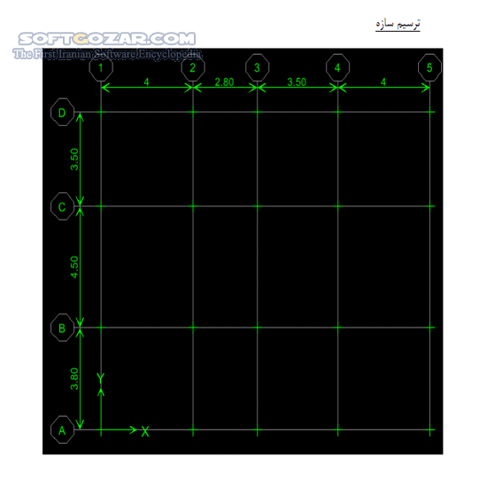
Task: Select grid bubble number 2
Action: pos(193,67)
